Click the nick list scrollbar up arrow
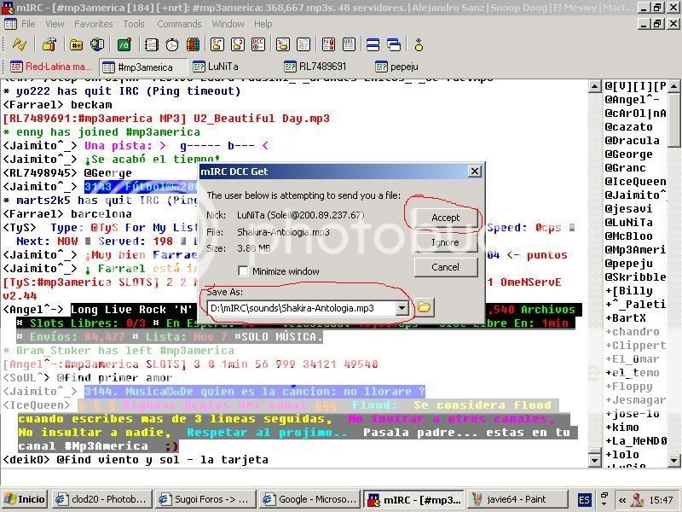 tap(673, 86)
